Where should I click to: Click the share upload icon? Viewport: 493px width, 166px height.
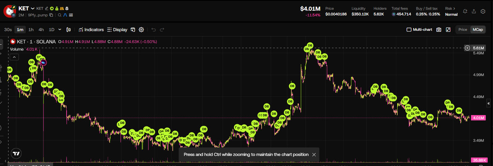click(x=474, y=11)
